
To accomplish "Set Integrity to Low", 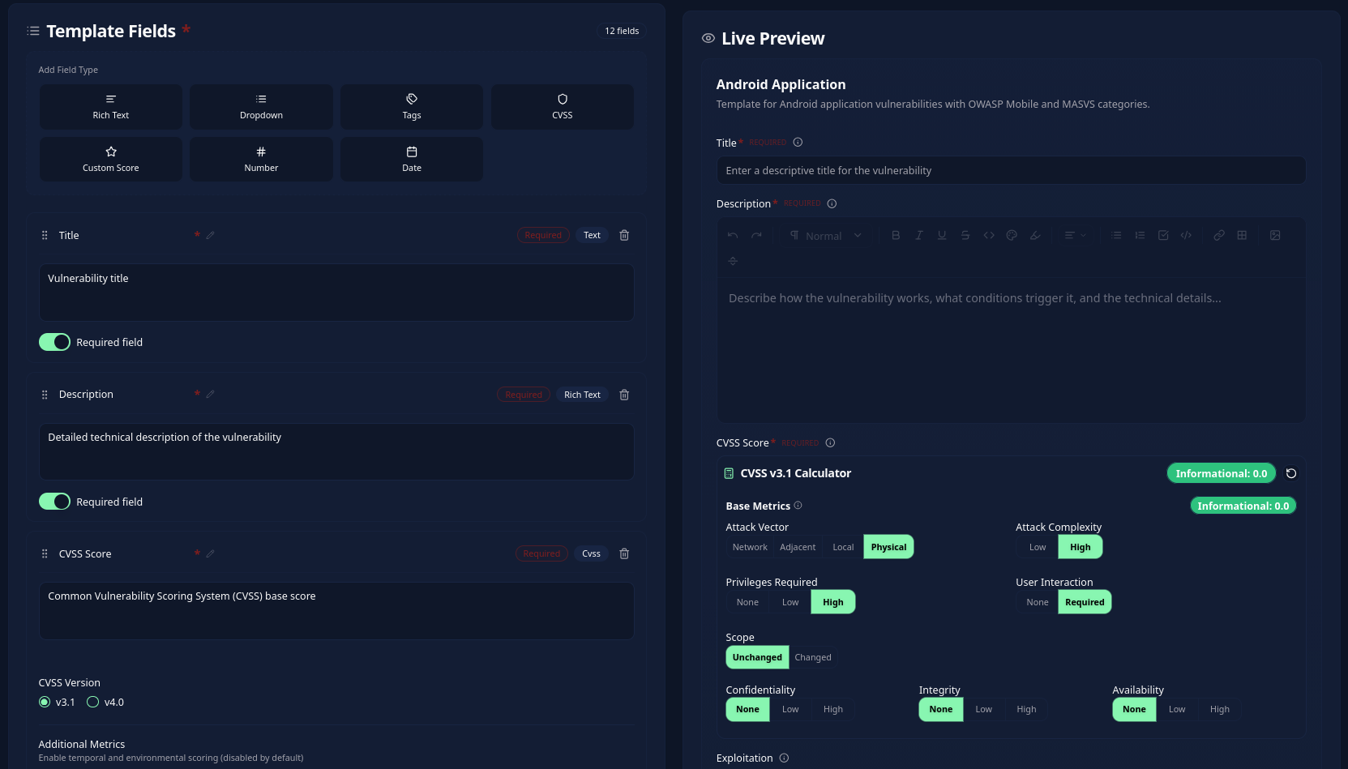I will point(983,709).
